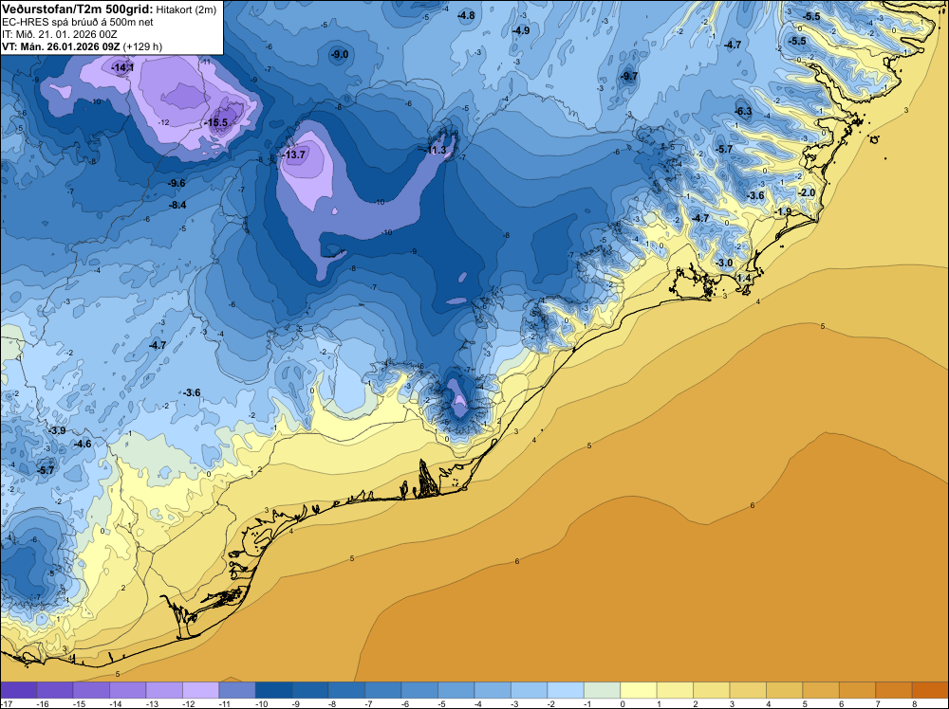Click the pale yellow swatch between 0 and 1
Image resolution: width=949 pixels, height=709 pixels.
[x=638, y=690]
